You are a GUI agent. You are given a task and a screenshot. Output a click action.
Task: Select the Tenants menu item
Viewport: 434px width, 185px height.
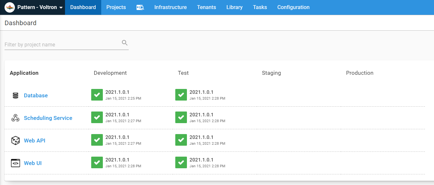[x=206, y=7]
